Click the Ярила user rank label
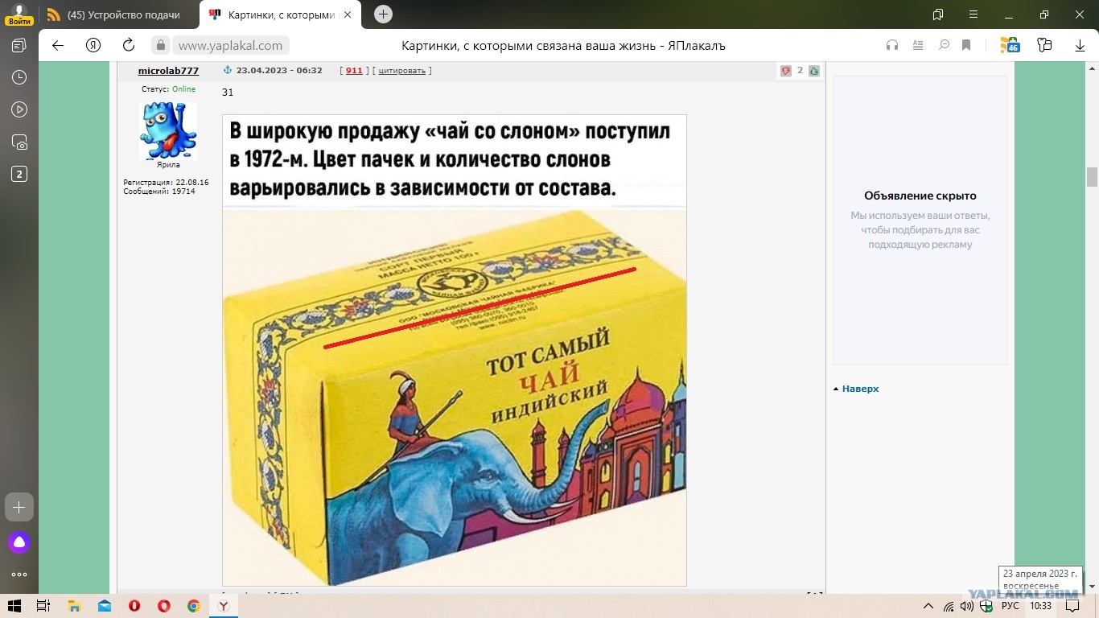This screenshot has width=1099, height=618. (x=168, y=165)
